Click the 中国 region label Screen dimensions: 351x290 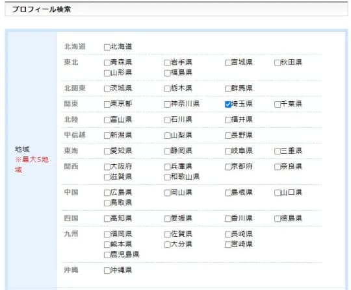coord(71,192)
